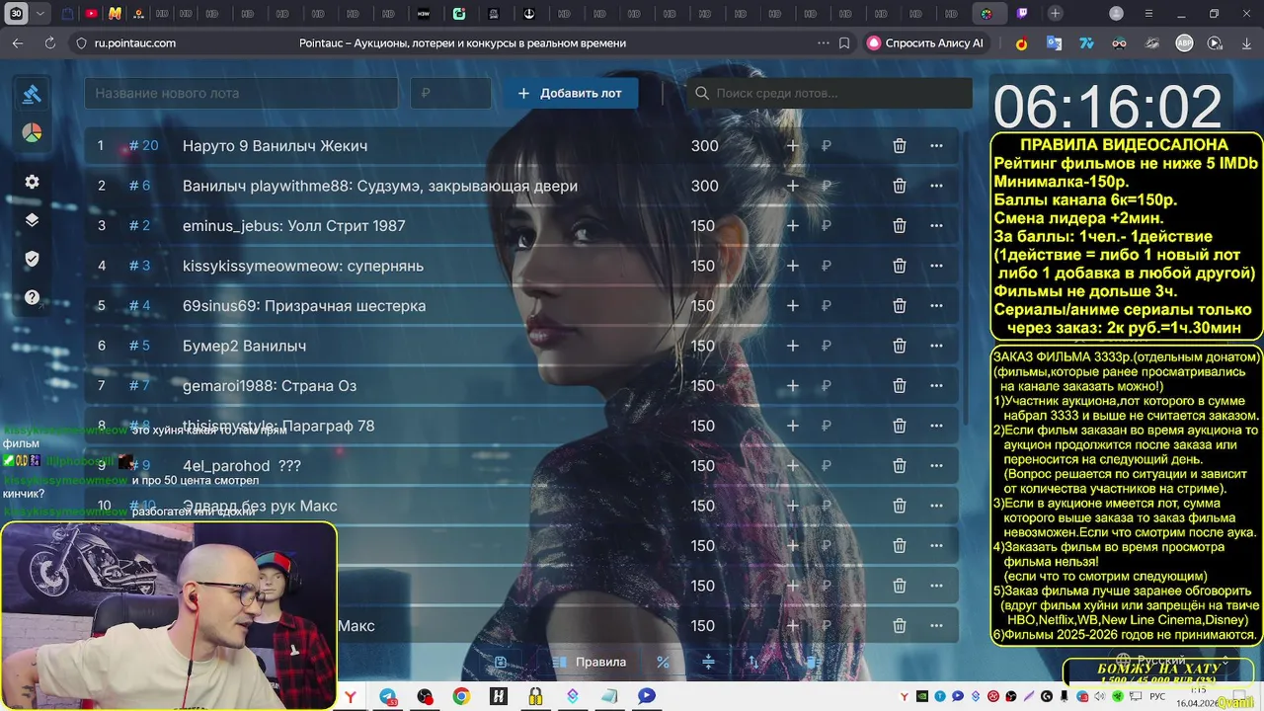Open the auction gavel page in sidebar

(32, 94)
